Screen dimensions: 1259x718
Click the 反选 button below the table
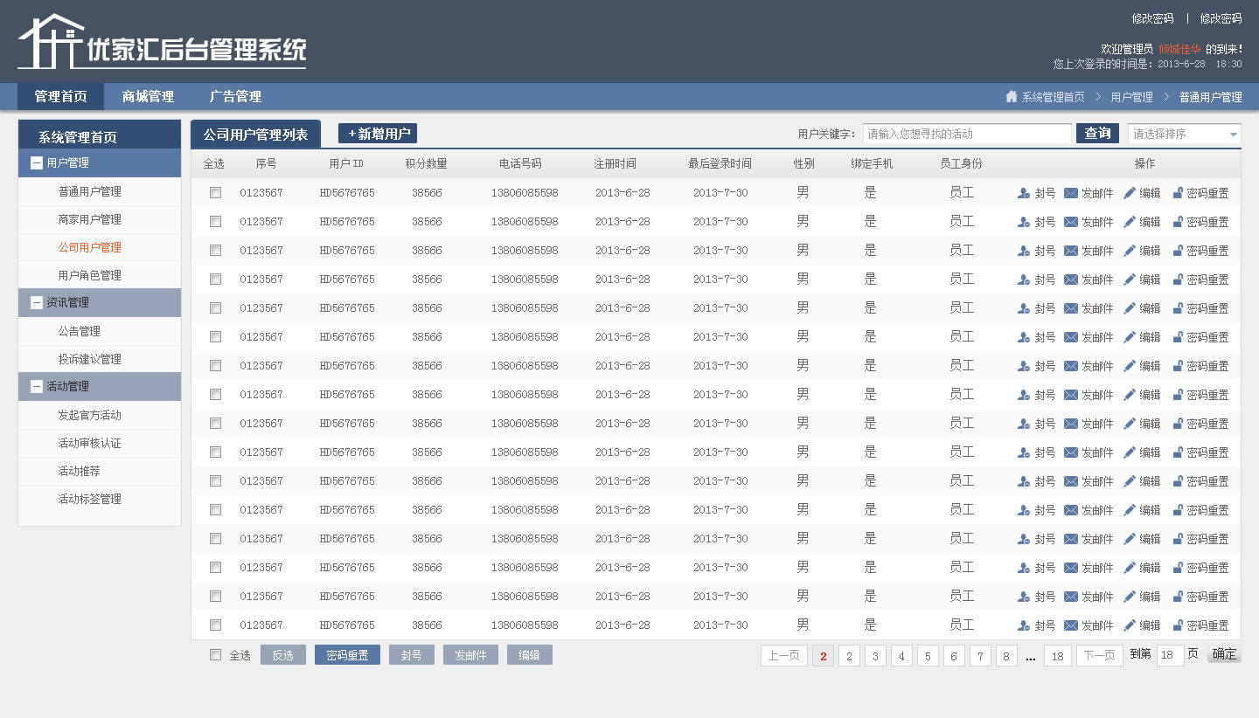pos(283,655)
